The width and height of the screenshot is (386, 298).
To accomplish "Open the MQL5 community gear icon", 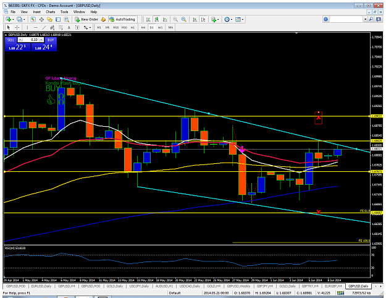I will (325, 19).
